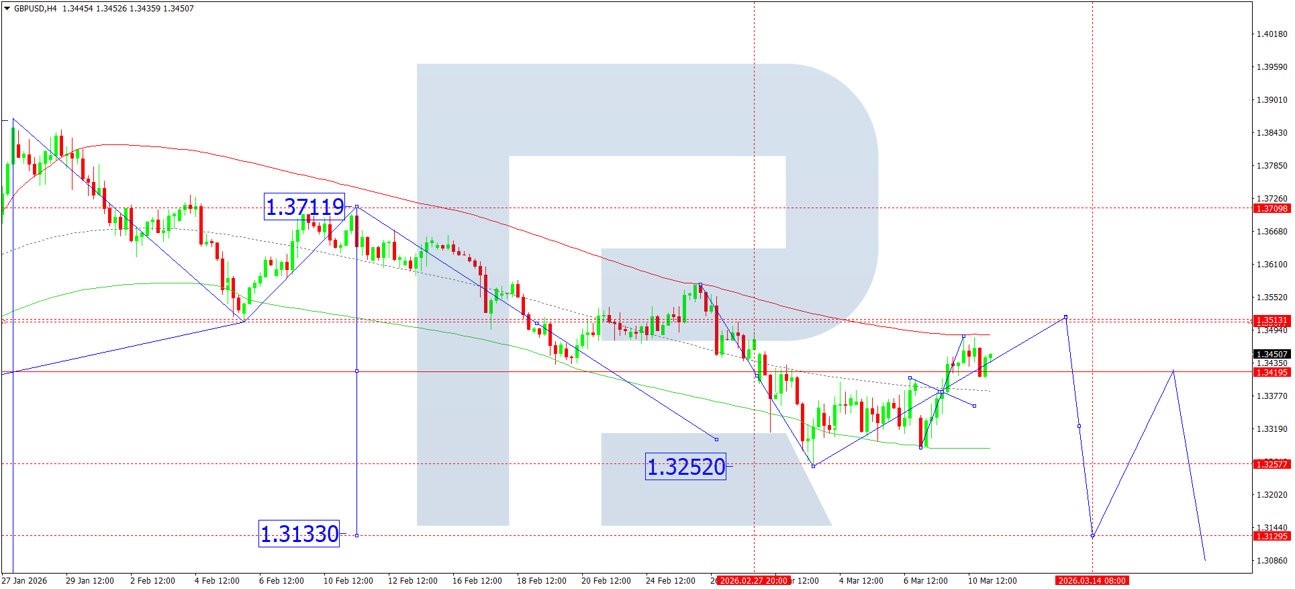This screenshot has width=1295, height=589.
Task: Click the red 1.31295 price tag
Action: pyautogui.click(x=1272, y=537)
